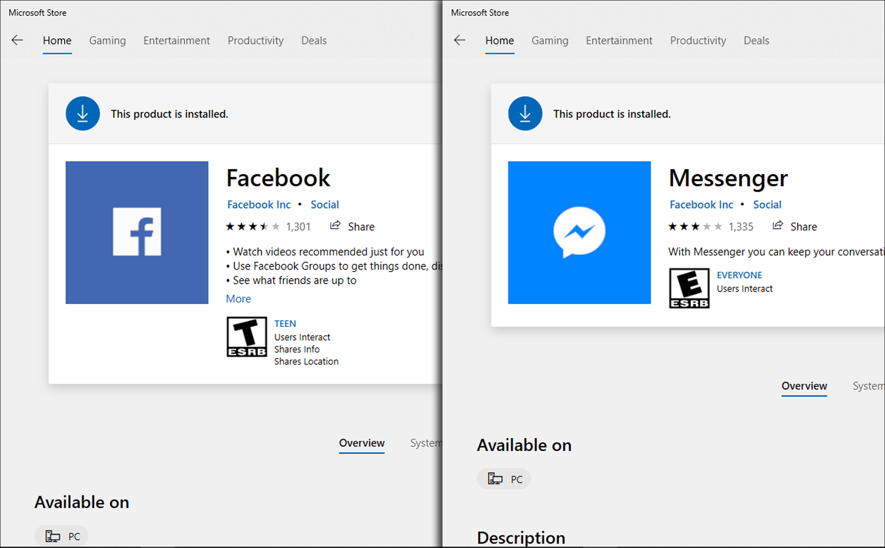Select Deals tab in Messenger window
885x548 pixels.
point(756,41)
